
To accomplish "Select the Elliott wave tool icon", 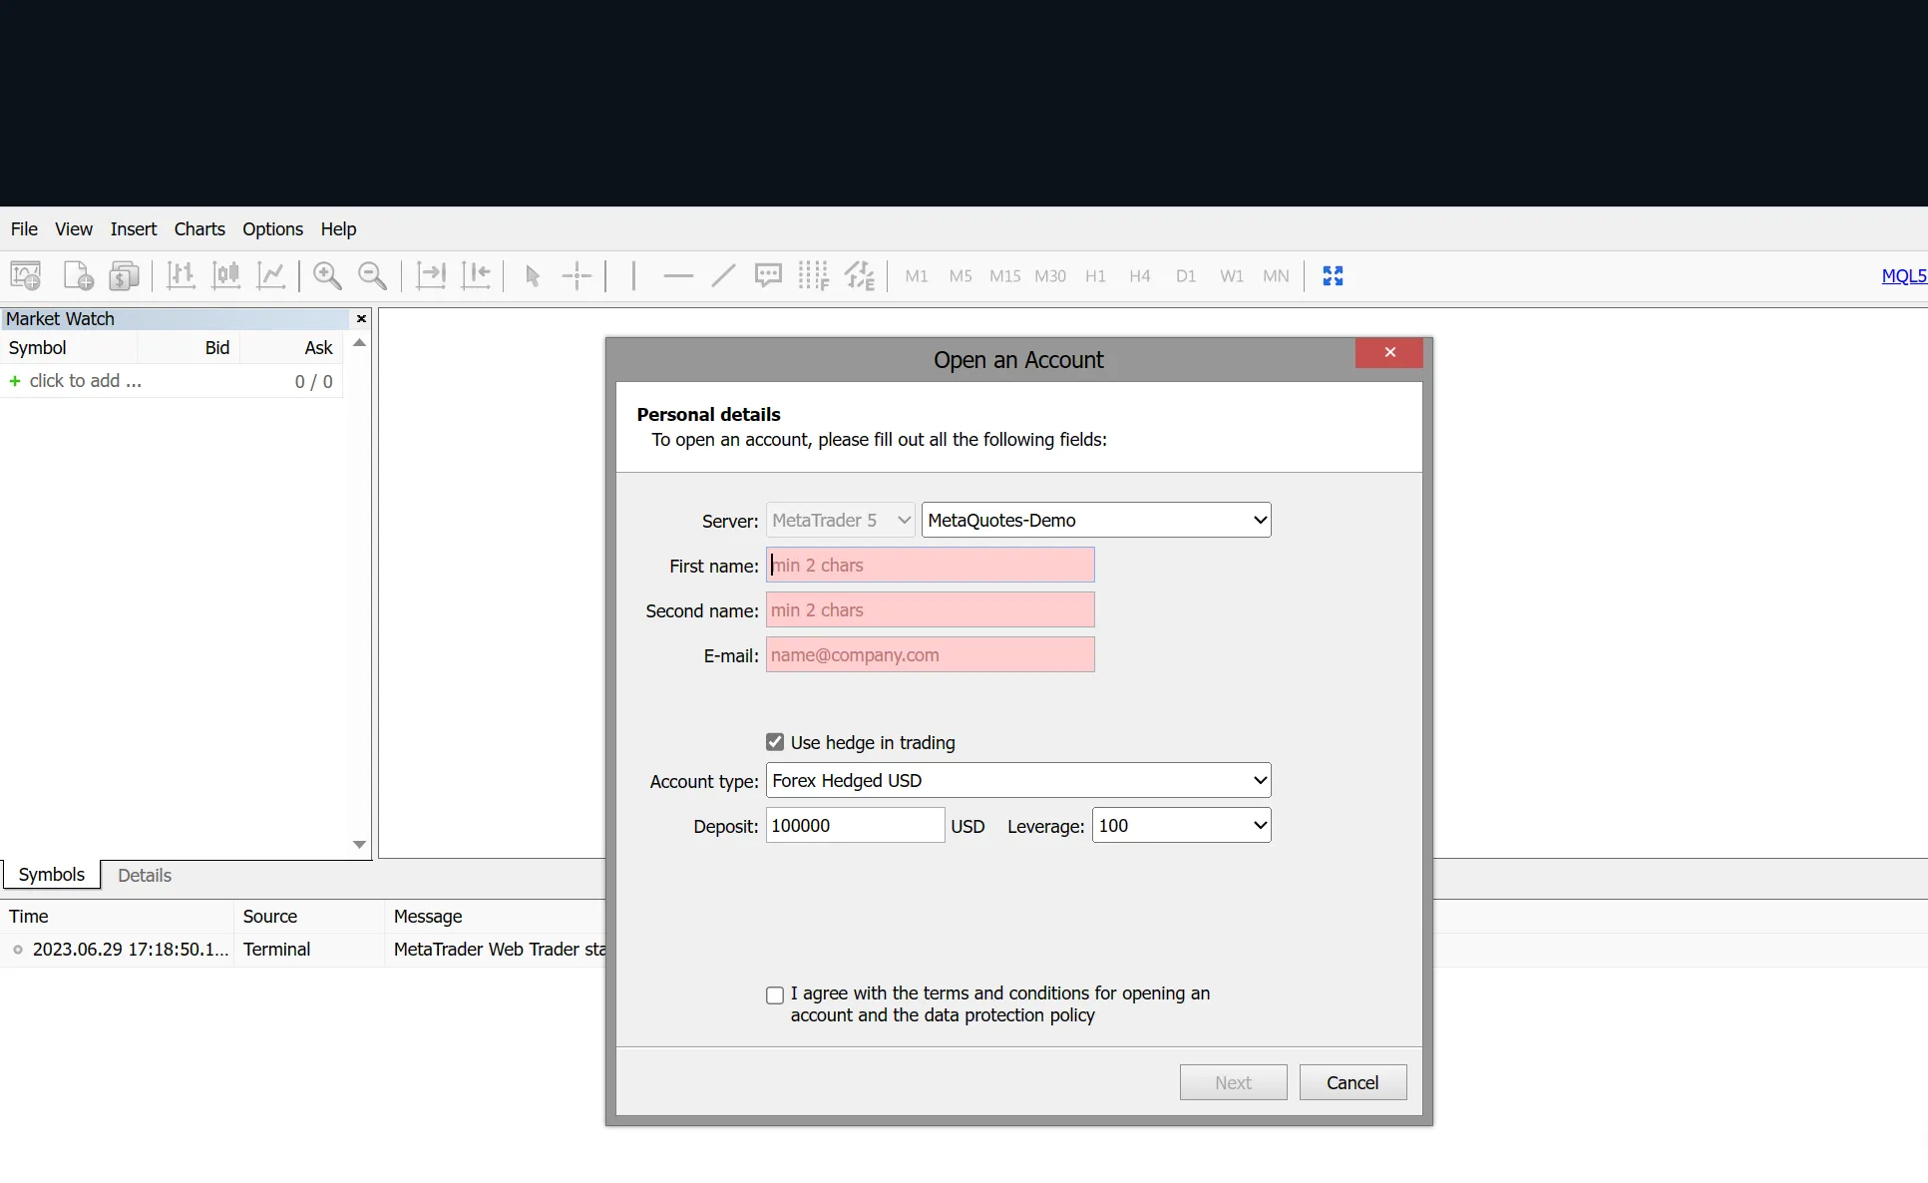I will [x=860, y=275].
